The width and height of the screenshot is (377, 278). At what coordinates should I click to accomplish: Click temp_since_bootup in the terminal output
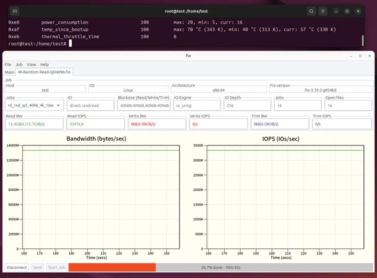65,29
